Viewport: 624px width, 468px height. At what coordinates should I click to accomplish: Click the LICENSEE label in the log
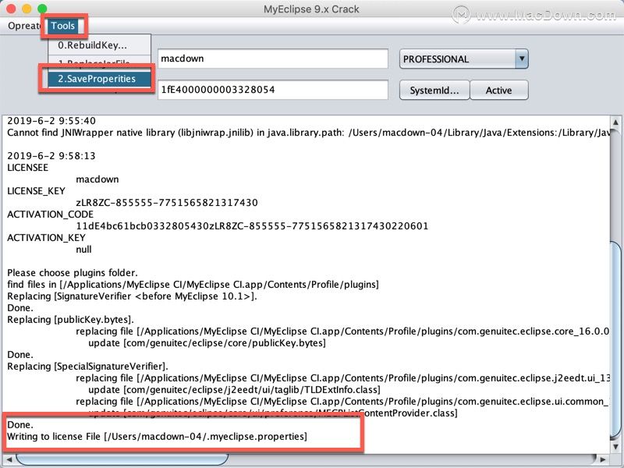(27, 168)
